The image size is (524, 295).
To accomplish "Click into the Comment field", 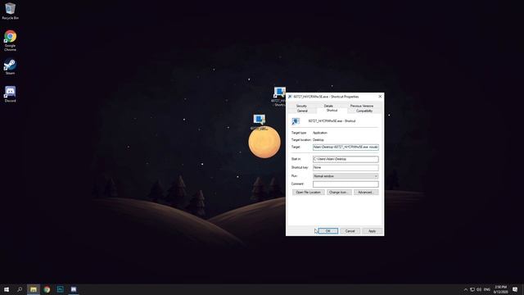I will point(346,184).
